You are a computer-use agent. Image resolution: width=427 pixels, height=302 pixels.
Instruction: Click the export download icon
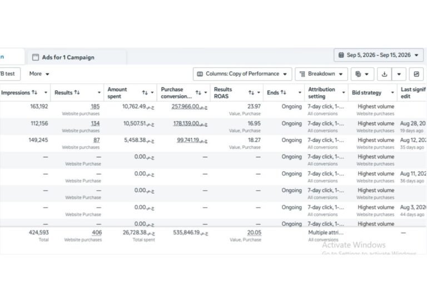384,74
